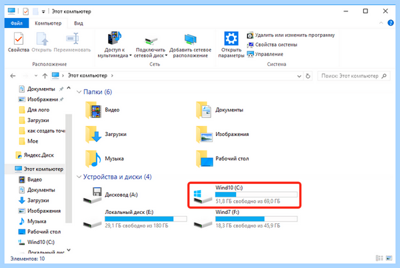The height and width of the screenshot is (268, 400).
Task: Select the Музыка folder in main pane
Action: 105,159
